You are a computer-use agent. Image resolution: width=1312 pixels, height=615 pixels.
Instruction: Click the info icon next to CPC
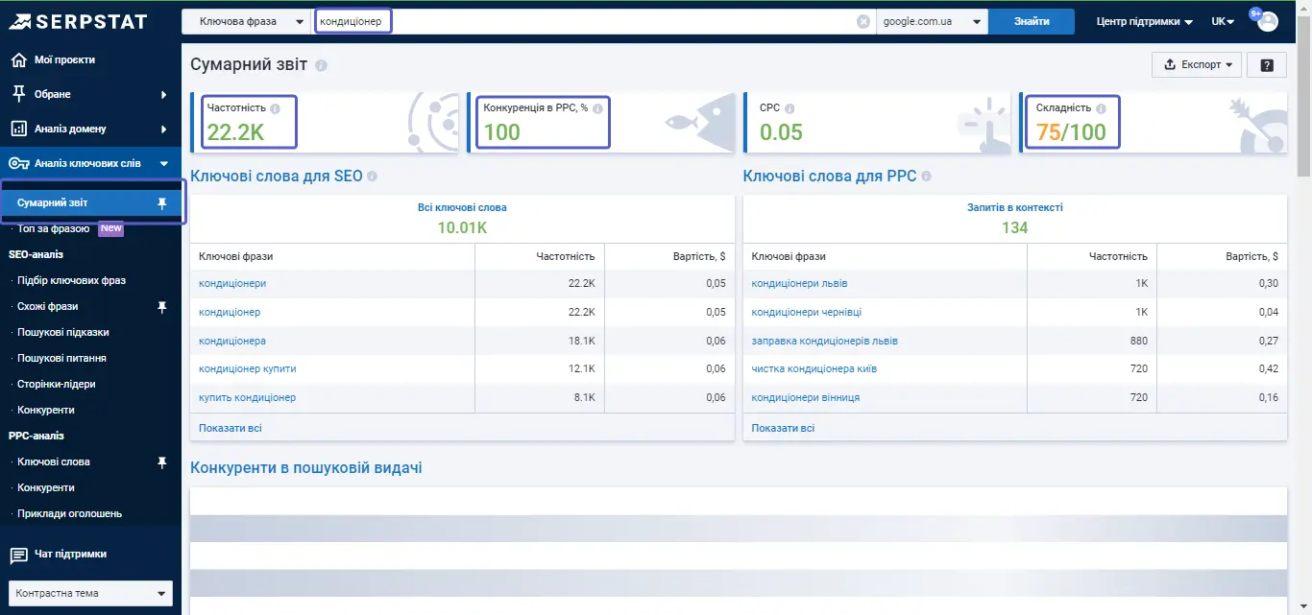pos(790,108)
